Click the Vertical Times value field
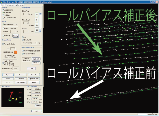 tap(26, 32)
